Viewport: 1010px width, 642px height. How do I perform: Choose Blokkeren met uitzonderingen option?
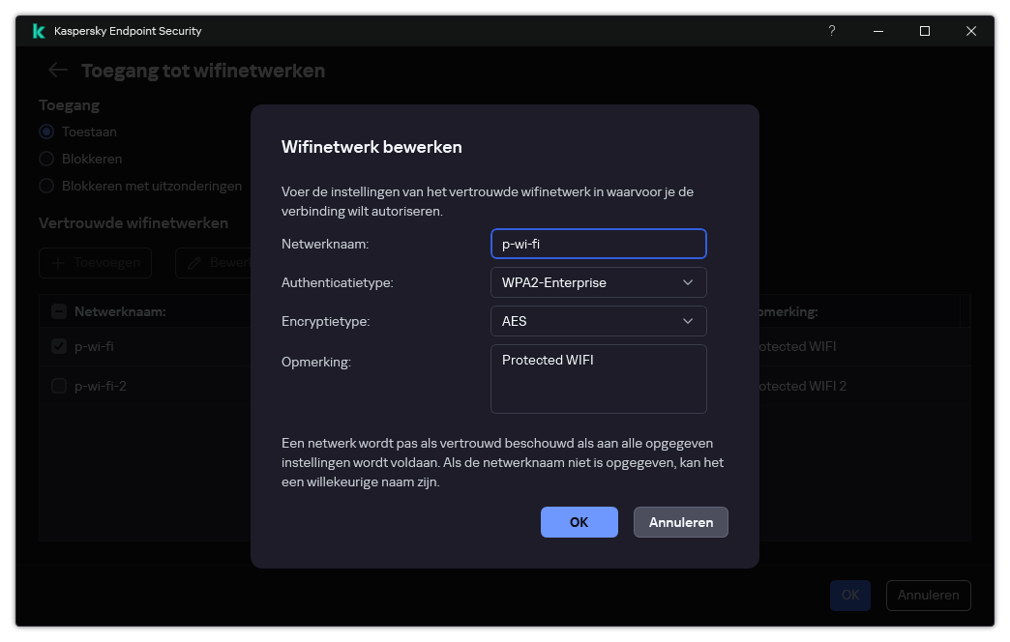pos(45,186)
